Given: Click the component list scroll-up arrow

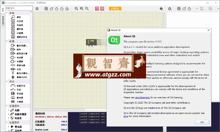Looking at the screenshot, I should click(31, 12).
